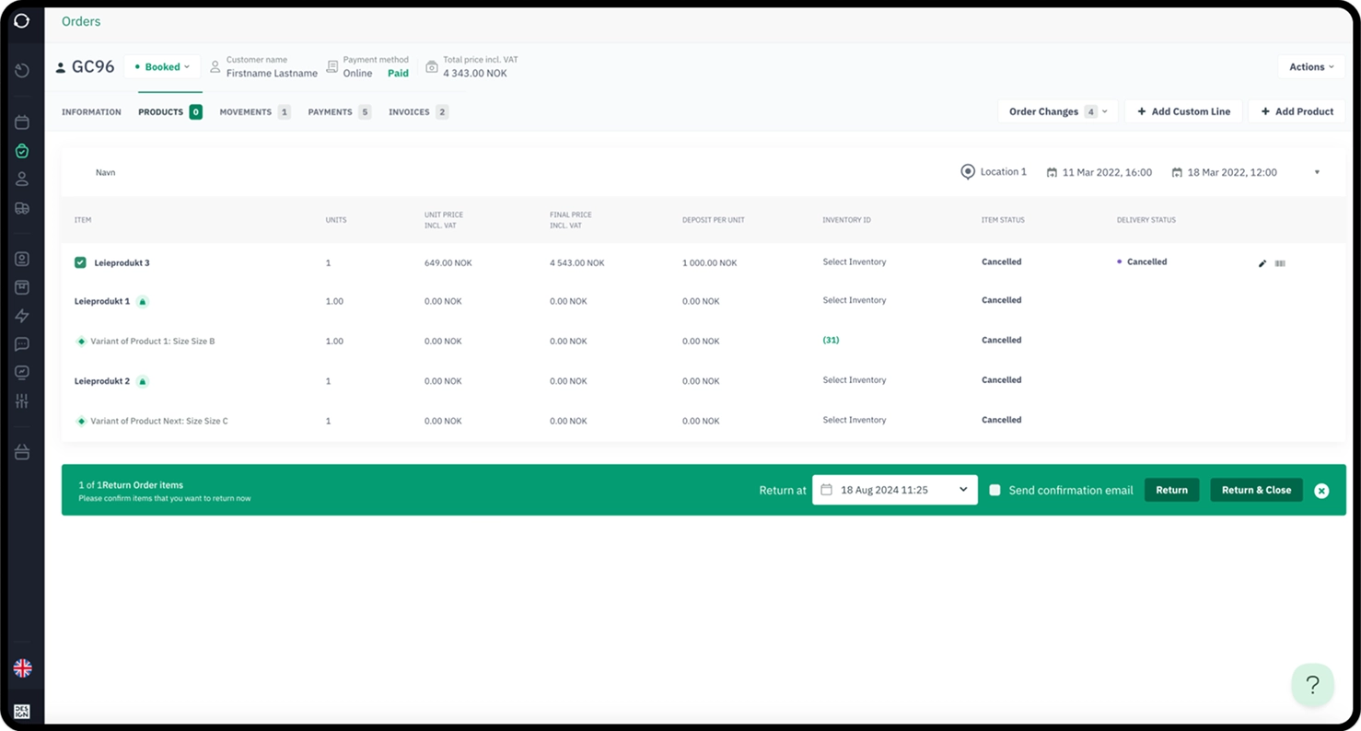Click the 18 Mar 2022, 12:00 end date
This screenshot has width=1361, height=731.
click(x=1224, y=172)
